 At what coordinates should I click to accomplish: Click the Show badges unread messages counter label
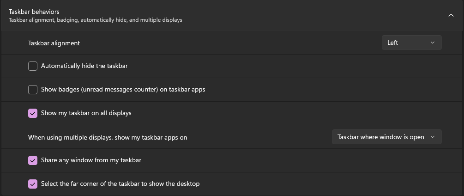(x=123, y=89)
